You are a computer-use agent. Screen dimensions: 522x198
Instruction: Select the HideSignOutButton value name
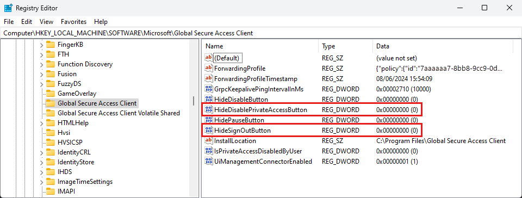[243, 131]
